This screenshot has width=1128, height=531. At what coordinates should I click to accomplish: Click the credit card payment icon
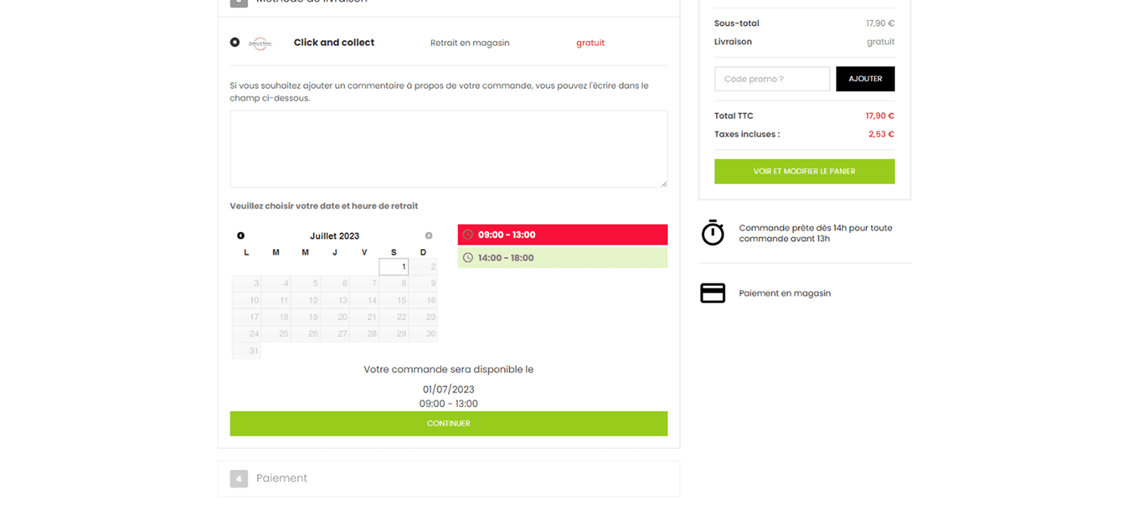pyautogui.click(x=713, y=293)
